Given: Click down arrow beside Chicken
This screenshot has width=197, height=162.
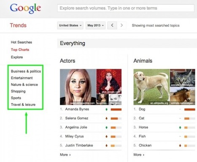Looking at the screenshot, I should point(180,146).
